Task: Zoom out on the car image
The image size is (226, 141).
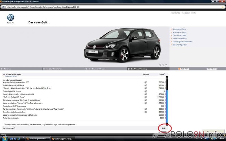Action: (x=163, y=65)
